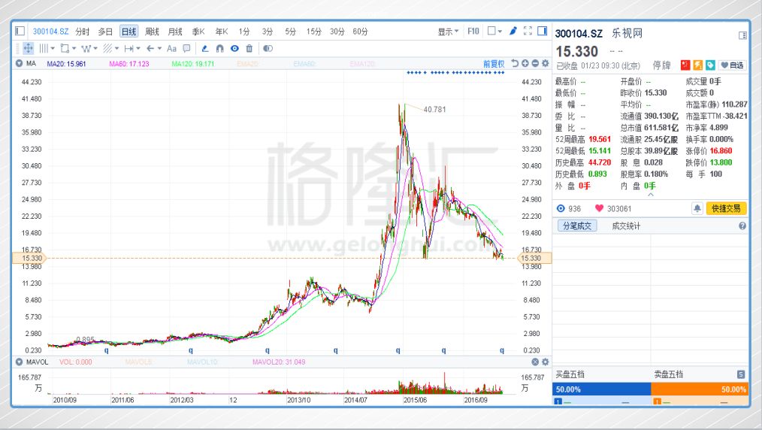Select the arrow annotation tool
Image resolution: width=762 pixels, height=430 pixels.
click(150, 48)
